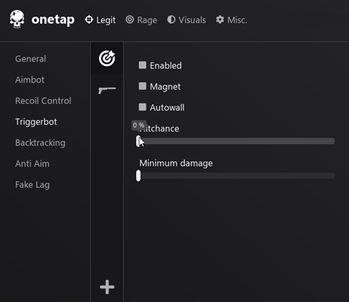
Task: Click the Hitchance slider track
Action: click(236, 141)
